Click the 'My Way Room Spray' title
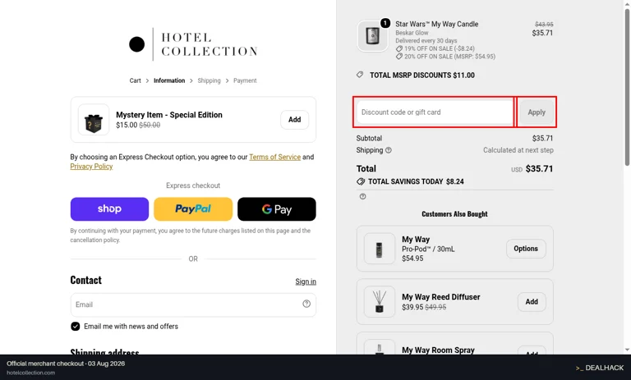Image resolution: width=631 pixels, height=380 pixels. (438, 350)
